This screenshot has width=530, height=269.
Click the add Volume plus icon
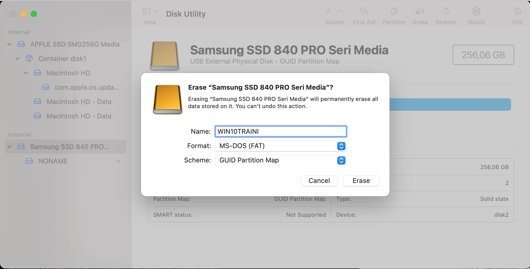[328, 11]
